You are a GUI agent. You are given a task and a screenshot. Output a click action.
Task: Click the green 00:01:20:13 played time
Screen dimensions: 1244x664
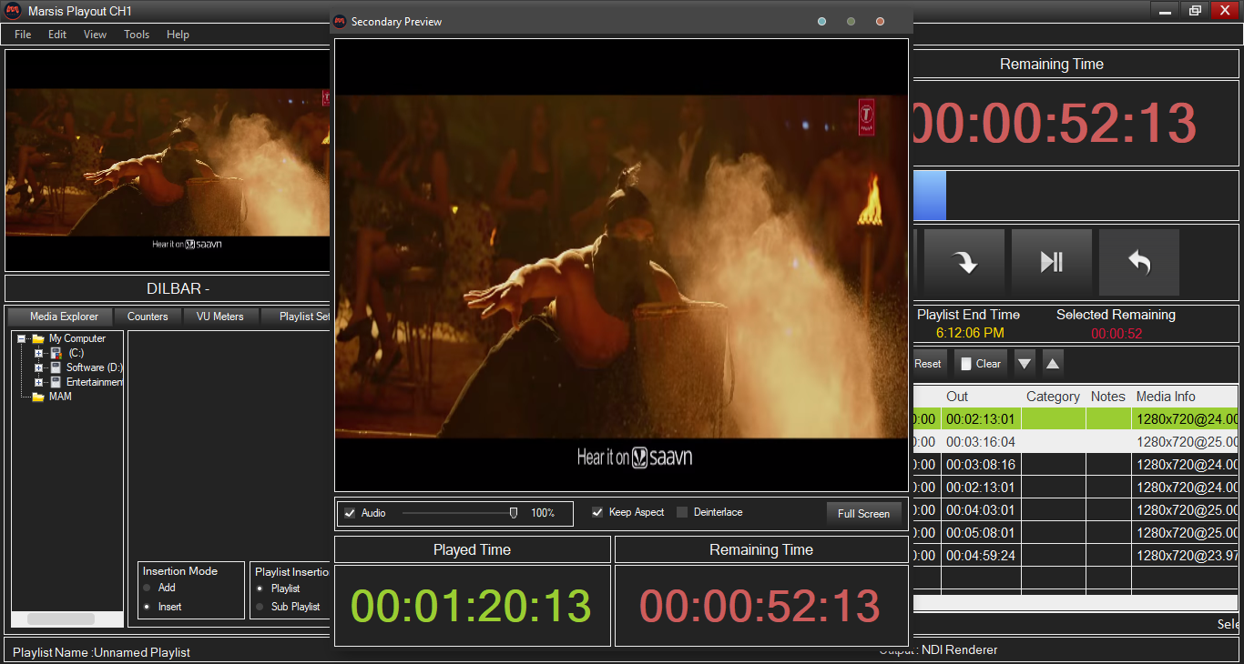point(472,607)
